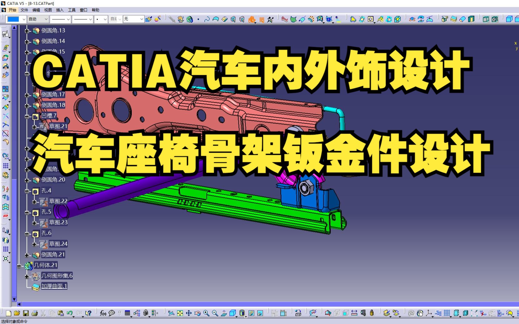The image size is (519, 324).
Task: Select 倒圆角.20 in the tree
Action: click(x=53, y=180)
